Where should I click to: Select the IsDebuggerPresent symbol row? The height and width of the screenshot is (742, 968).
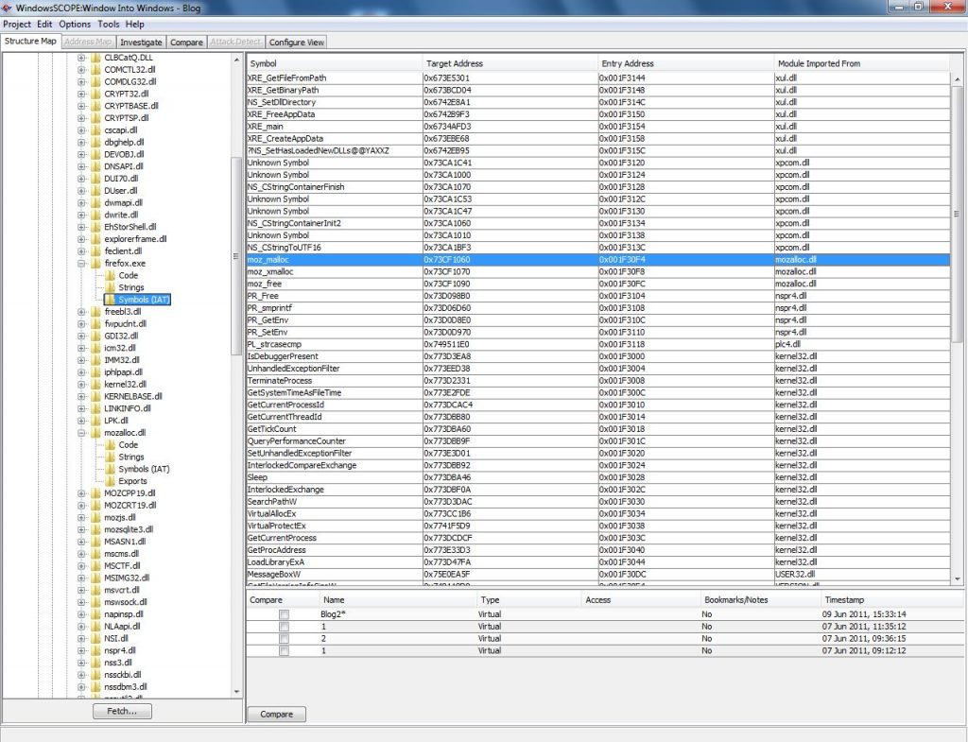click(x=597, y=356)
